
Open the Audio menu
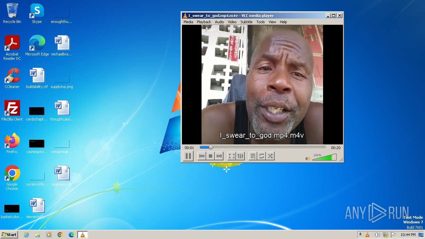click(219, 22)
